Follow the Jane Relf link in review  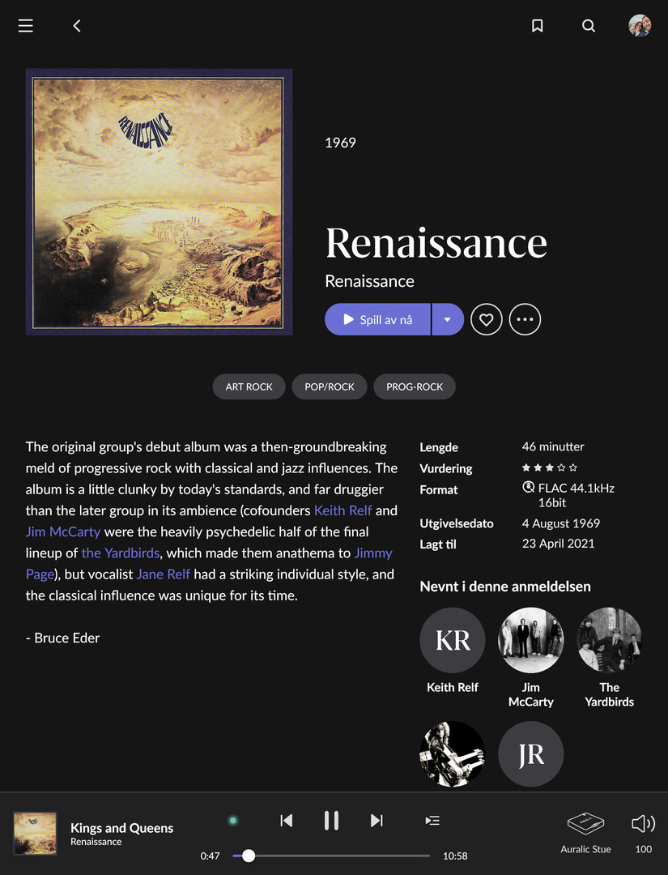[163, 574]
